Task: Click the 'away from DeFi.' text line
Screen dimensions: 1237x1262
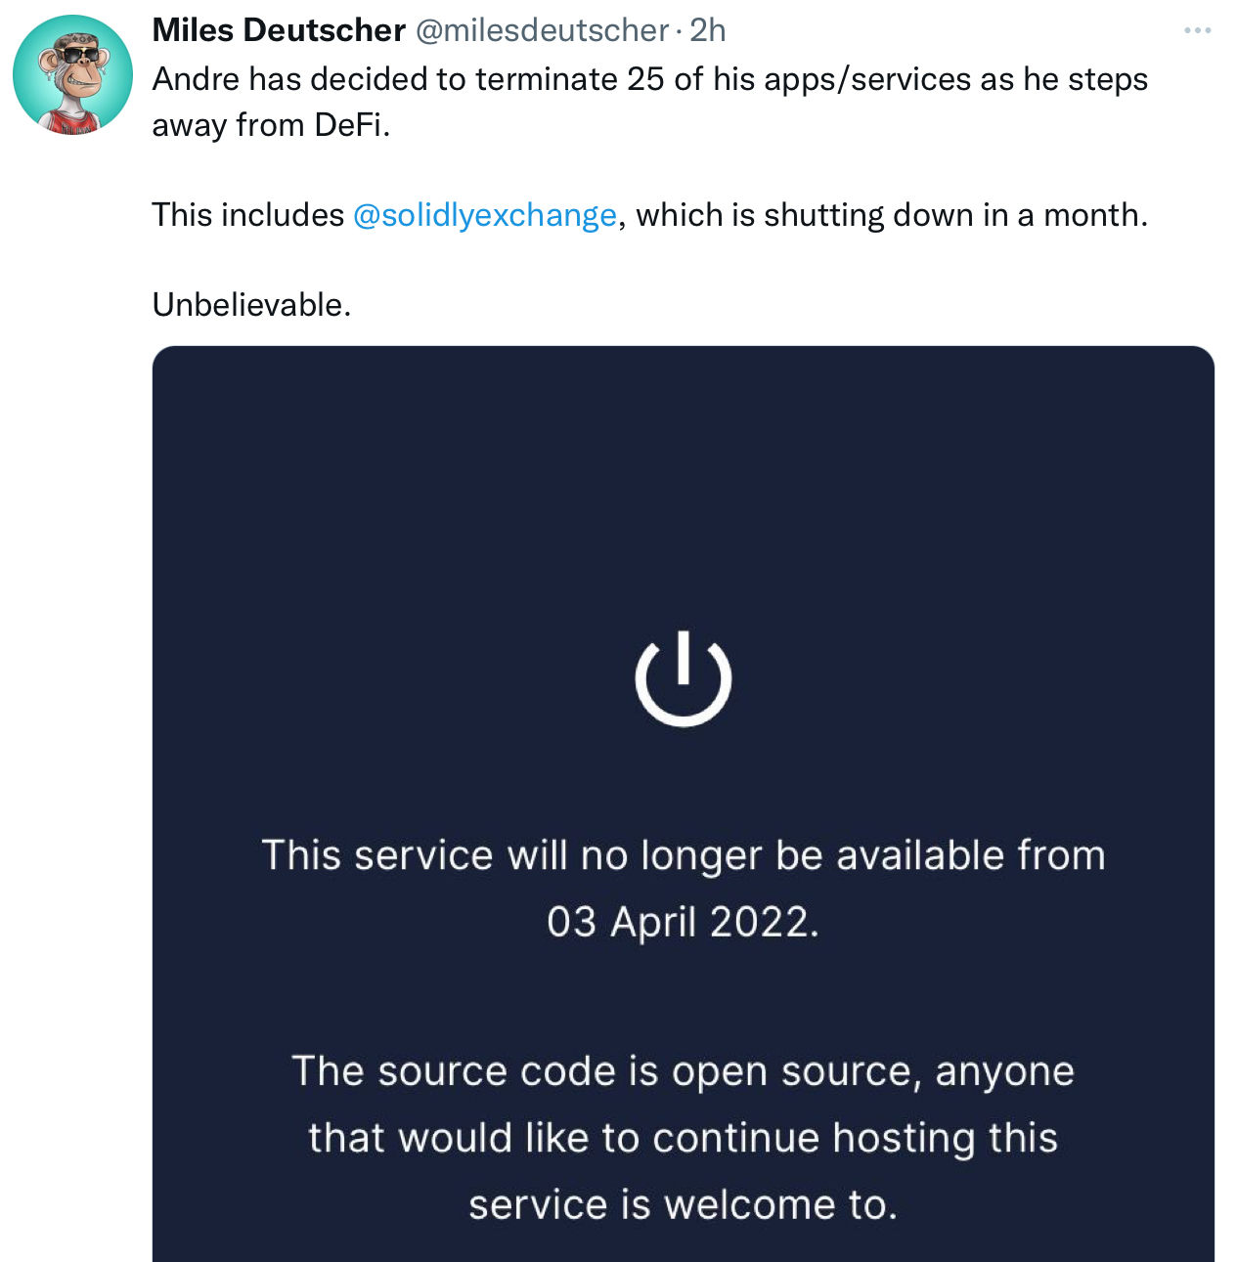Action: [271, 125]
